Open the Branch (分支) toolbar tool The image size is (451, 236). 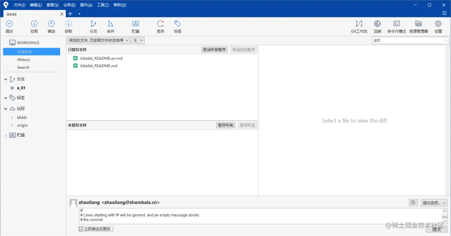93,24
